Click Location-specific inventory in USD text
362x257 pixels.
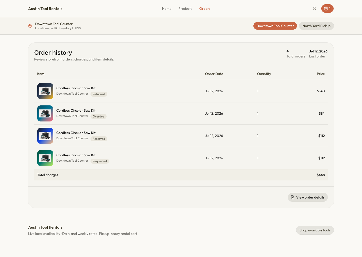58,28
